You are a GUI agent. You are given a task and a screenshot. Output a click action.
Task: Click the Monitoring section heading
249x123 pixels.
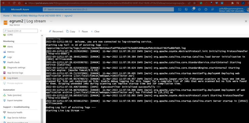(x=9, y=41)
